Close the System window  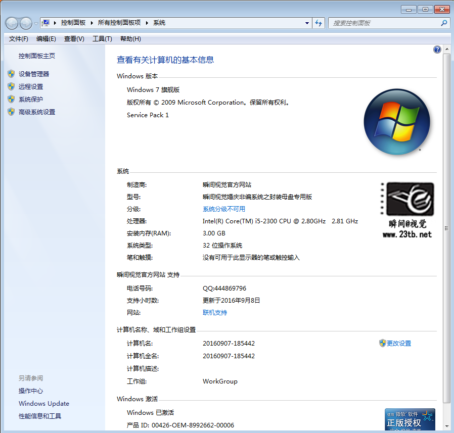tap(442, 10)
